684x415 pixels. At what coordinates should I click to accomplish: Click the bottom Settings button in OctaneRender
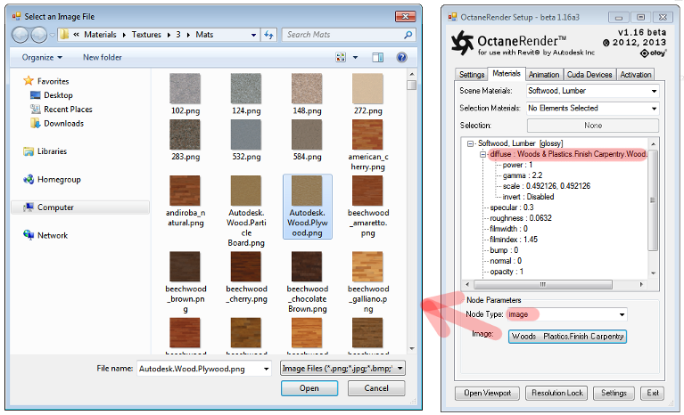pos(614,393)
